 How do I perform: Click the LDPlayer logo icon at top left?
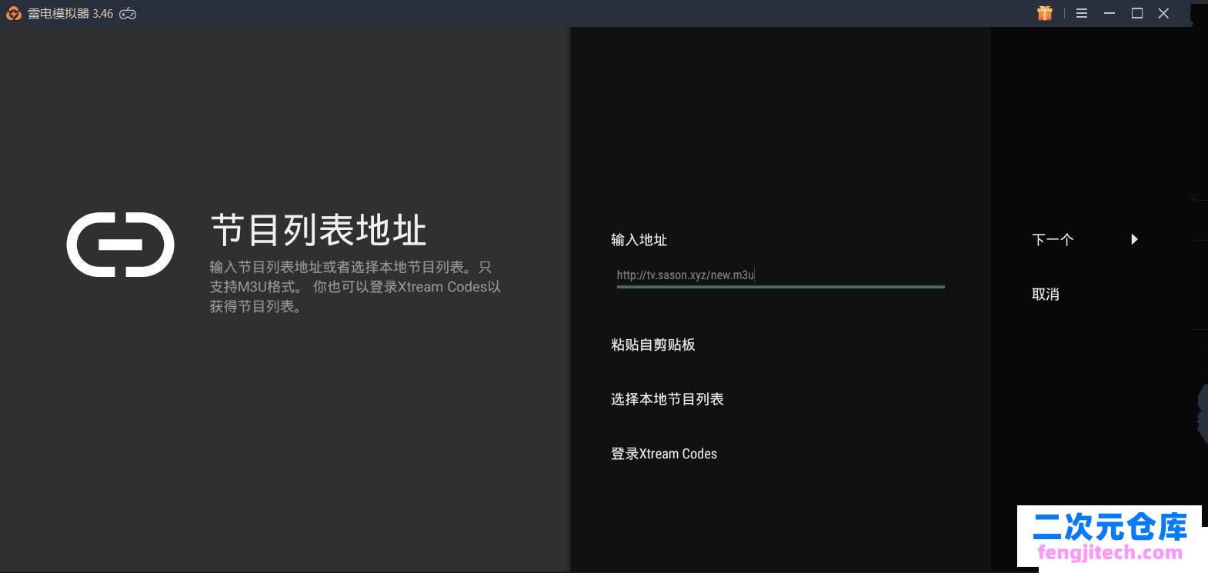14,14
